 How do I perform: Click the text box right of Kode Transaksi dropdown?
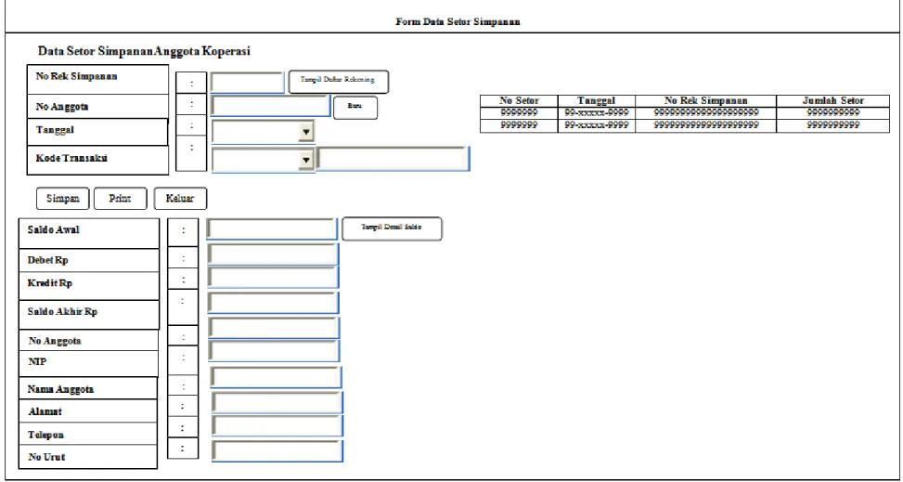pos(393,159)
